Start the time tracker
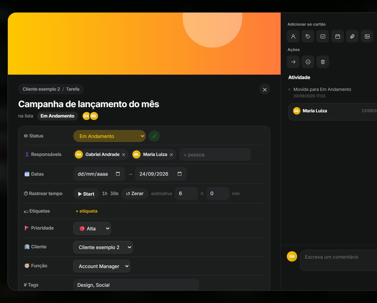Viewport: 377px width, 303px height. click(86, 194)
